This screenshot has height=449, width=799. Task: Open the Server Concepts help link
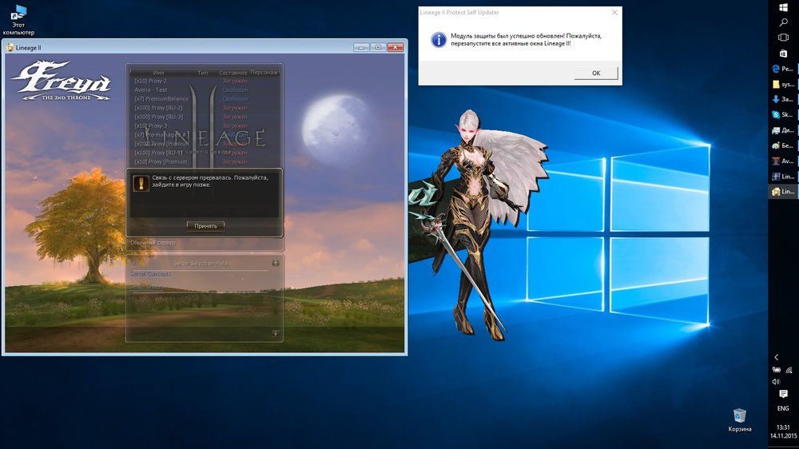[150, 274]
